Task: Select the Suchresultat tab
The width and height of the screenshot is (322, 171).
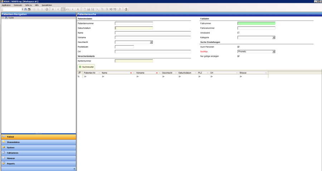Action: [86, 67]
